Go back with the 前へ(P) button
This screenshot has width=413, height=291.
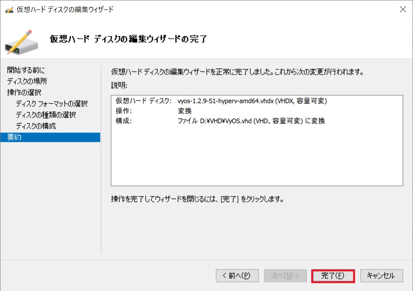coord(237,276)
